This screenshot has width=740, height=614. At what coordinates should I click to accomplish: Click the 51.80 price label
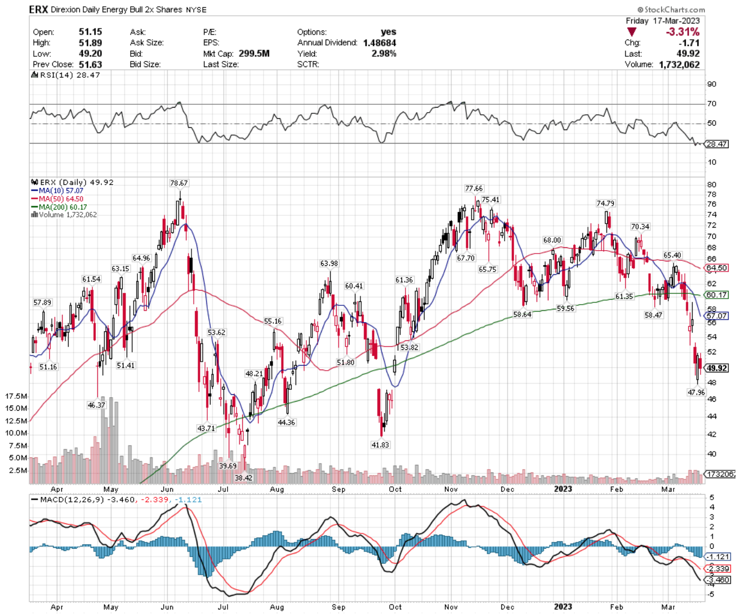pos(346,362)
